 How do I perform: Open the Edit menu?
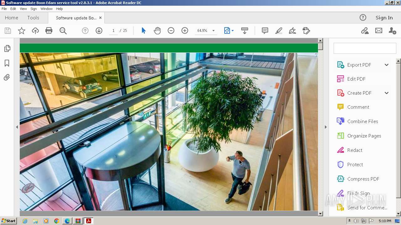pyautogui.click(x=13, y=9)
